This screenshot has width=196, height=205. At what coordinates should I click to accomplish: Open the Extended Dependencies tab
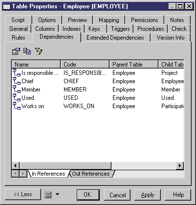click(x=115, y=38)
